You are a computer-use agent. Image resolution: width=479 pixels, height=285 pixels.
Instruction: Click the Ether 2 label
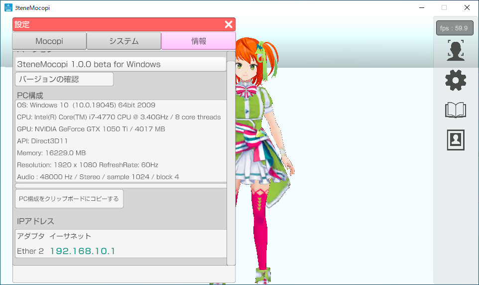[30, 251]
